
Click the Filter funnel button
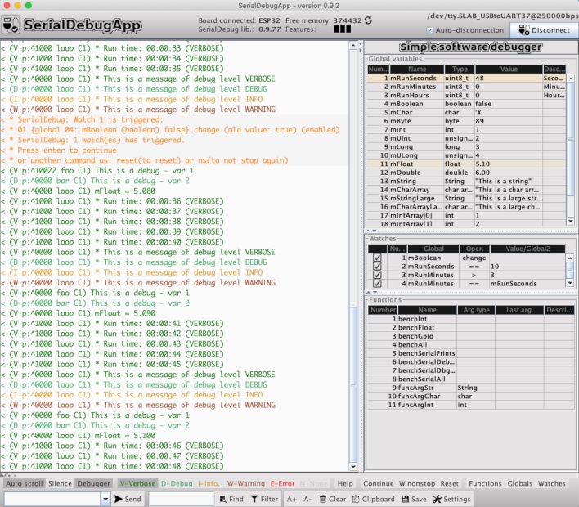pyautogui.click(x=264, y=499)
